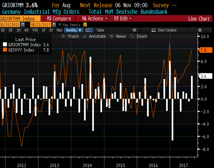This screenshot has width=214, height=168.
Task: Click the GRIORTMM Index legend text
Action: pos(25,45)
